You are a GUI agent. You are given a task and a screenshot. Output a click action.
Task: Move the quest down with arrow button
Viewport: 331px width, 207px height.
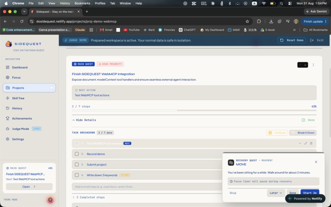(305, 65)
